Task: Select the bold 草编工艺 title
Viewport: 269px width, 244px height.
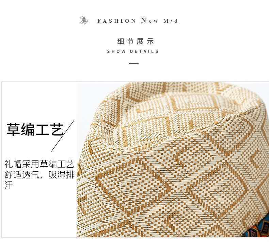Action: [35, 129]
